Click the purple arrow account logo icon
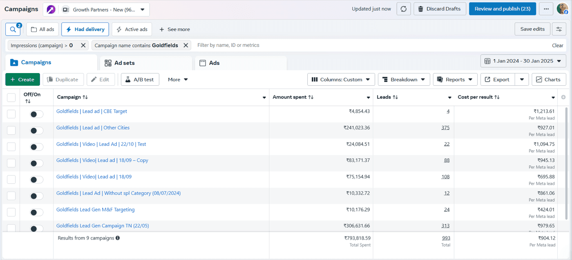The height and width of the screenshot is (260, 572). coord(51,9)
